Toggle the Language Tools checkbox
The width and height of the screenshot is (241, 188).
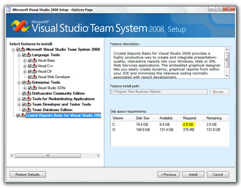[x=24, y=55]
